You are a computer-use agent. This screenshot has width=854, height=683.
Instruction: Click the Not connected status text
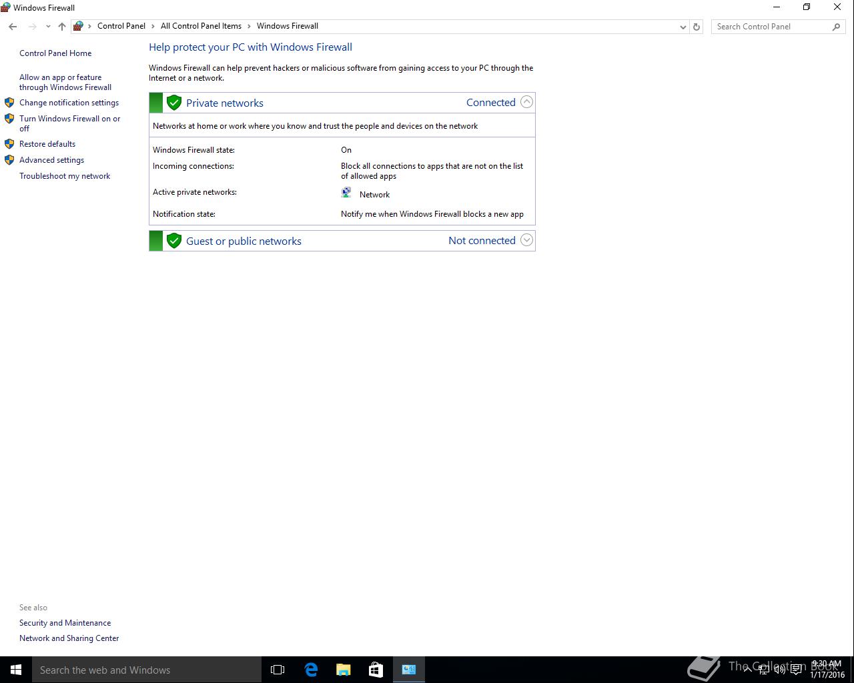[x=482, y=240]
